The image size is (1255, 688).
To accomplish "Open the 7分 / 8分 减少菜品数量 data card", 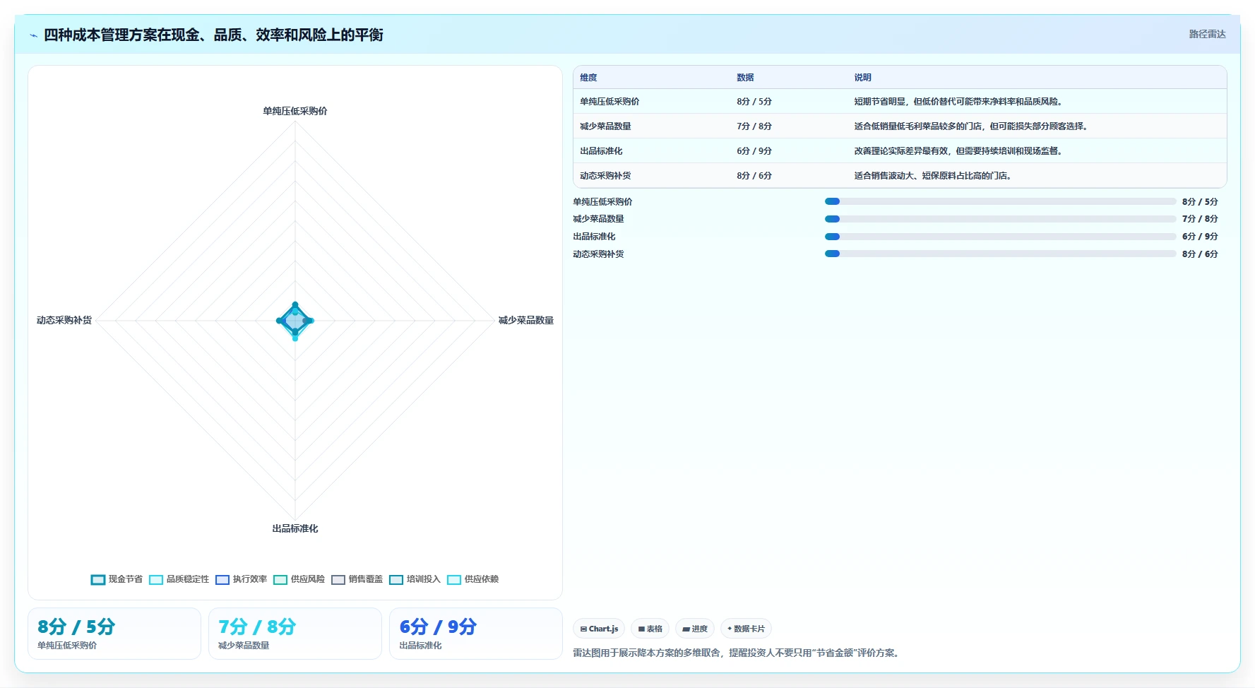I will [x=295, y=634].
